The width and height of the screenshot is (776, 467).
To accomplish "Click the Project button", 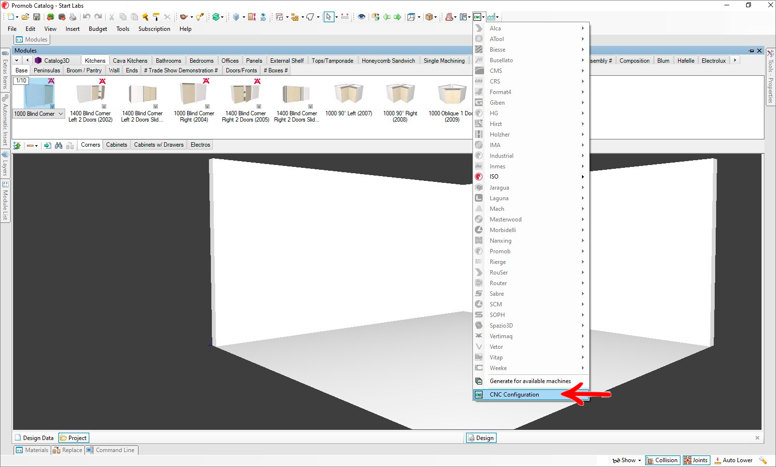I will (x=73, y=438).
